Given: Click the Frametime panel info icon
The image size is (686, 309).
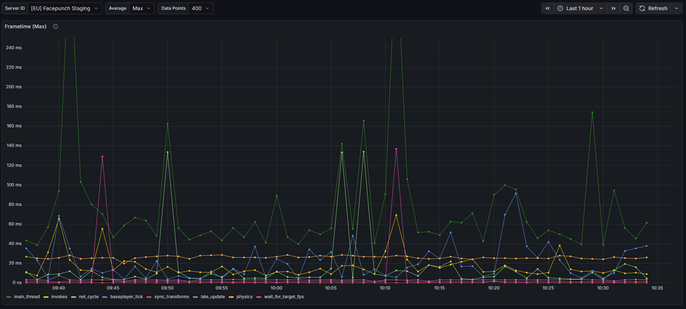Looking at the screenshot, I should [x=55, y=26].
